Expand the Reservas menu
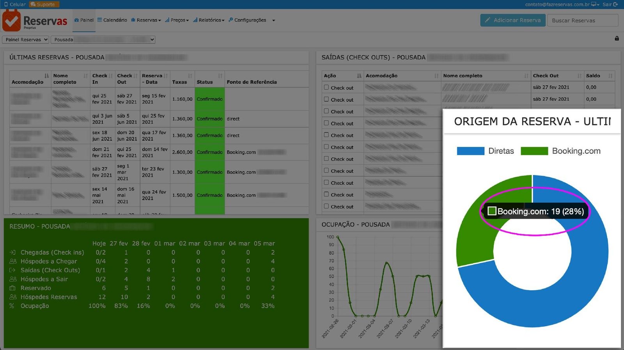This screenshot has width=624, height=350. 146,20
